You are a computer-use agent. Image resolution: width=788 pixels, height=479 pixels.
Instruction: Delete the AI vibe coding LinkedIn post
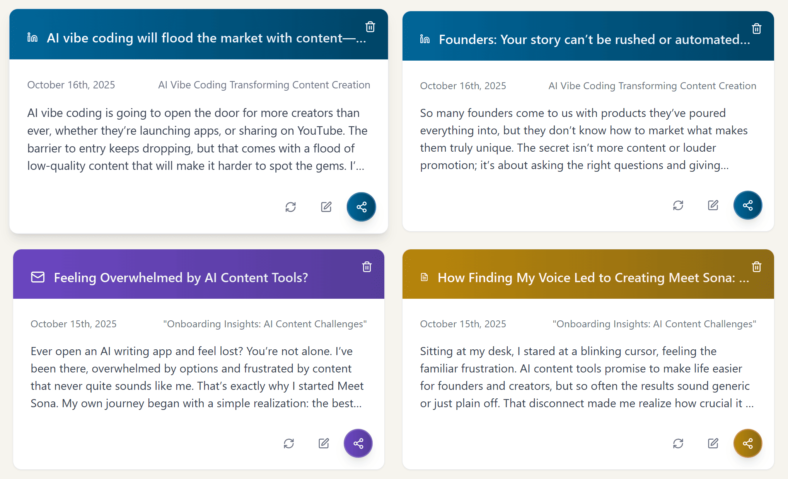pos(370,27)
